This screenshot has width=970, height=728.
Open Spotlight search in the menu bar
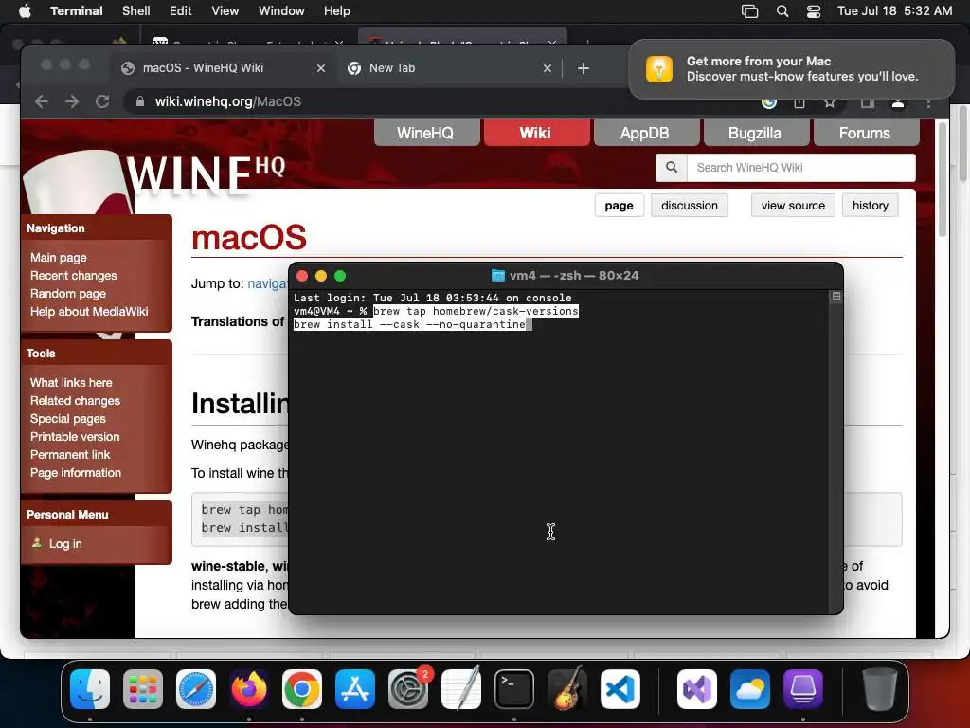[781, 11]
